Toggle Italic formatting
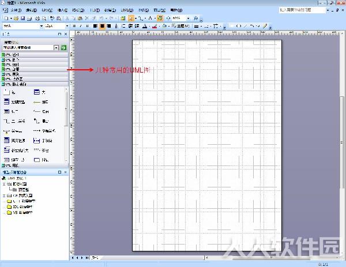 81,26
